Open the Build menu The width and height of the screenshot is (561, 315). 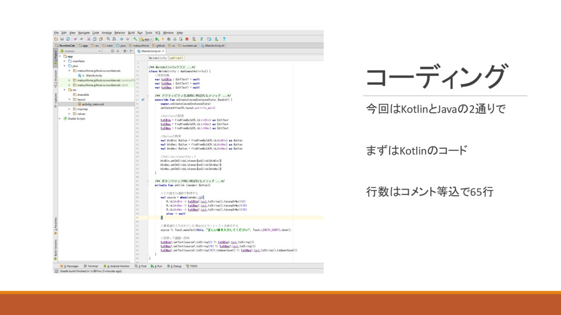tap(131, 32)
